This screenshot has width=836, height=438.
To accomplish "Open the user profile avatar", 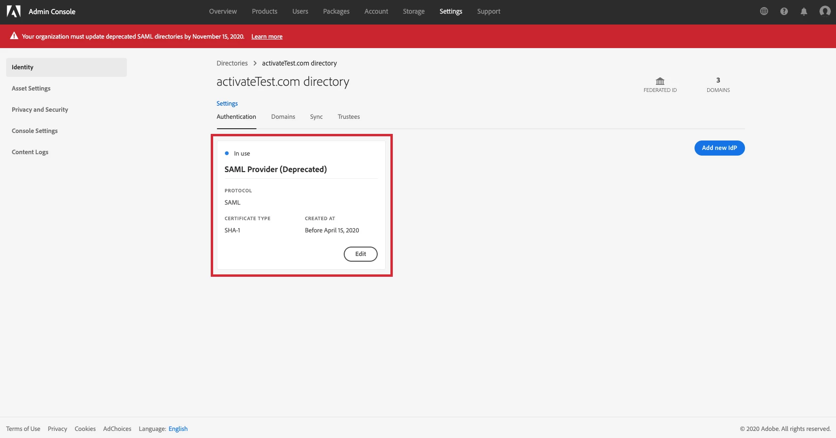I will pyautogui.click(x=825, y=11).
